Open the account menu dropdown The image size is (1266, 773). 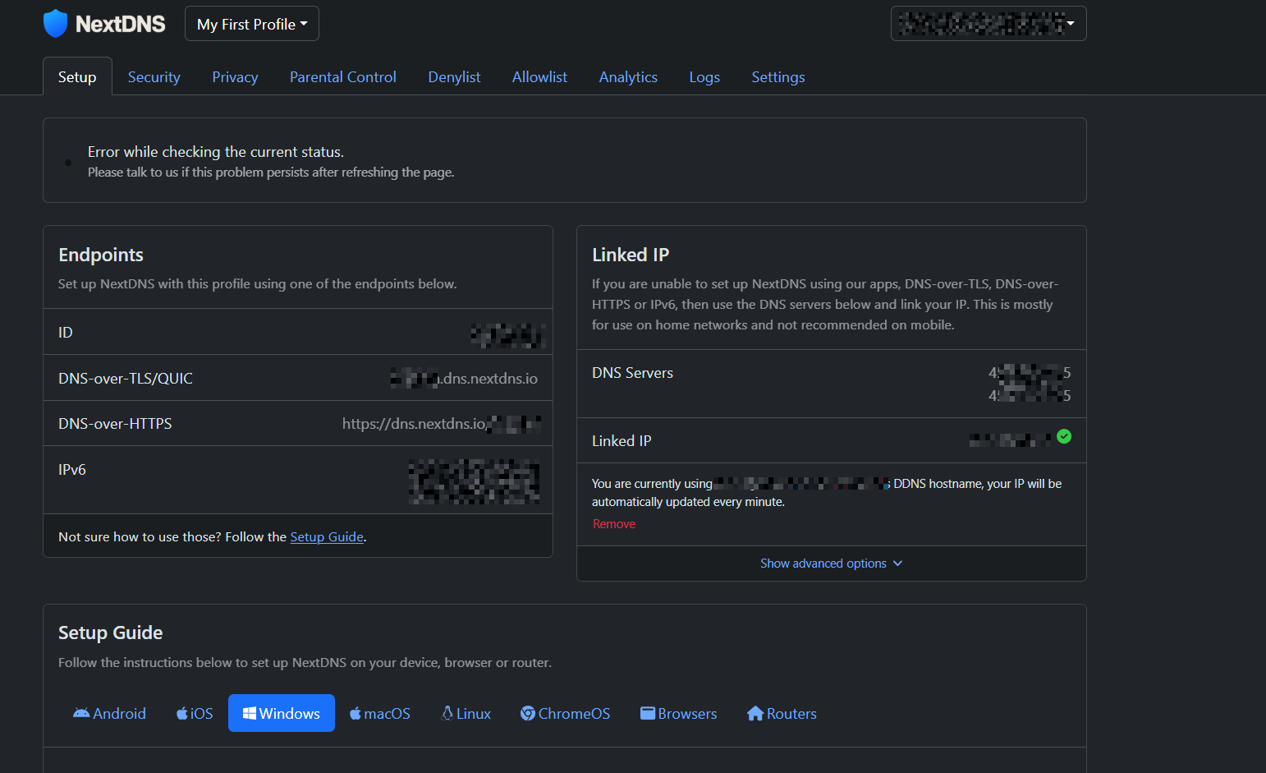(988, 24)
